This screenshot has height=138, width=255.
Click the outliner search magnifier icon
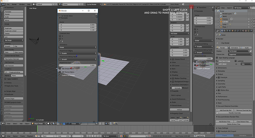coord(252,8)
